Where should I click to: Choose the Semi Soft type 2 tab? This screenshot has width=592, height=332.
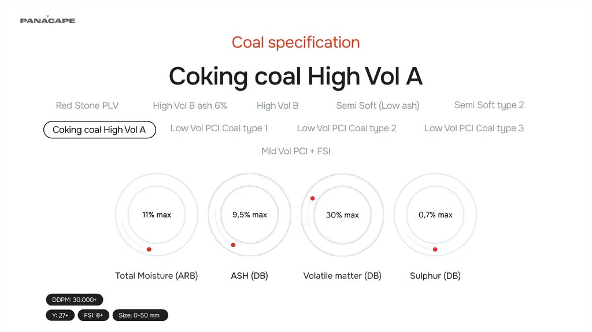coord(489,105)
